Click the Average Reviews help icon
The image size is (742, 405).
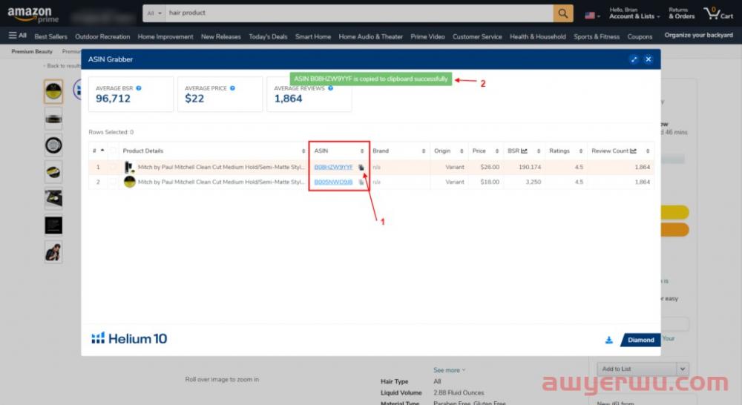point(330,88)
